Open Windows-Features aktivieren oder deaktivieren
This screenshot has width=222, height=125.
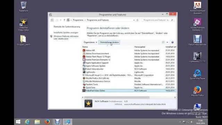click(66, 37)
